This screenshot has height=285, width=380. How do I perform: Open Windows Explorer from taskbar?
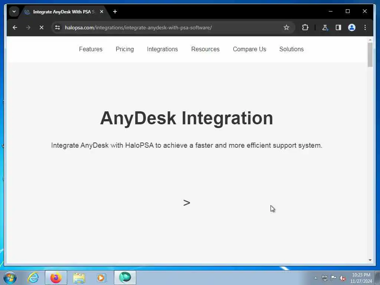tap(79, 278)
